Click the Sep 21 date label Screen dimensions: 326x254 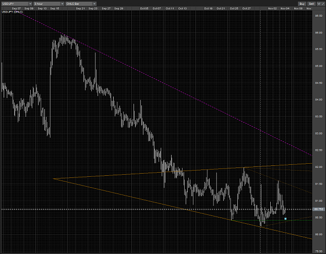[x=80, y=8]
